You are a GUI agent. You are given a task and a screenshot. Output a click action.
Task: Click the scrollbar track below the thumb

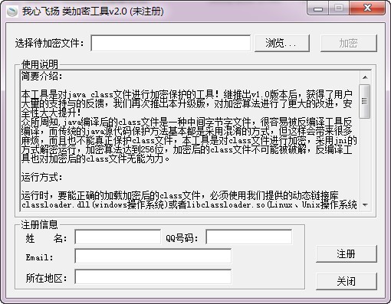tap(365, 159)
